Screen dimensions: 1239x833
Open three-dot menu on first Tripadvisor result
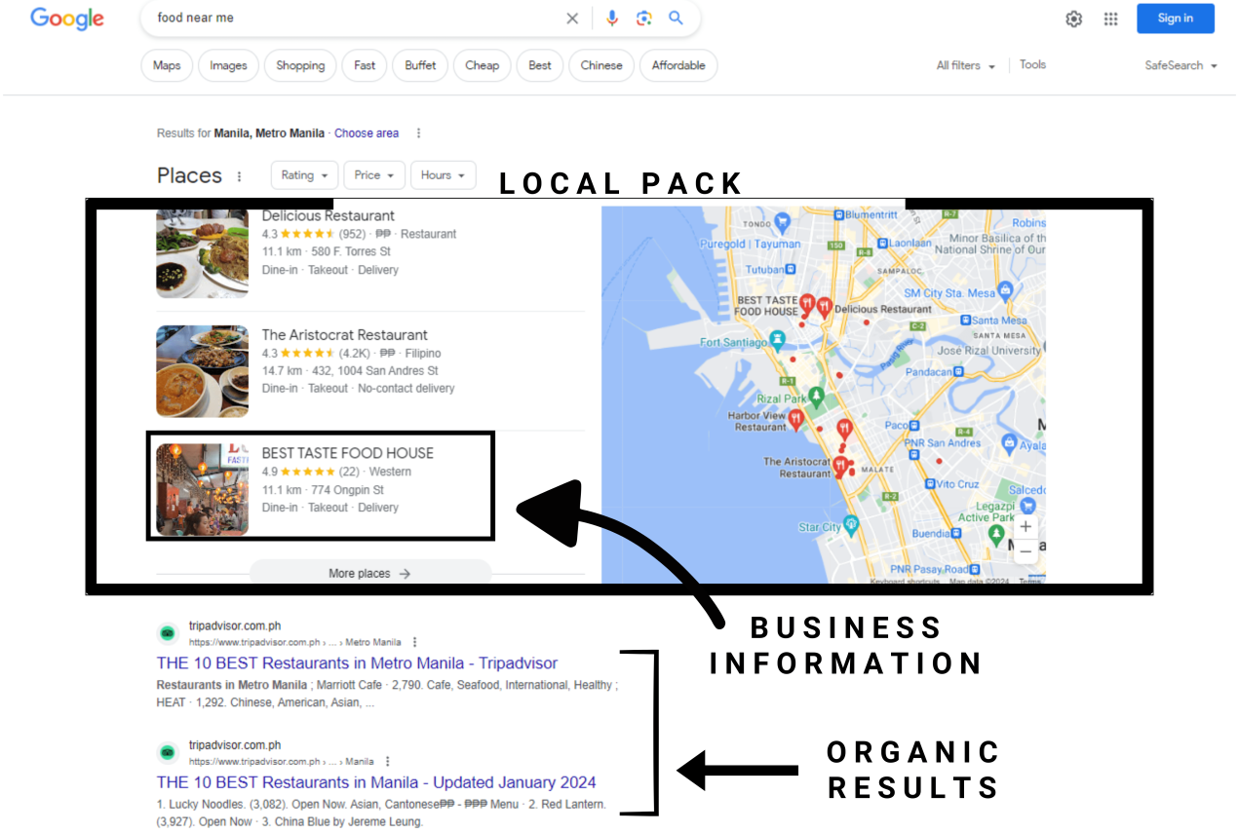click(x=414, y=641)
